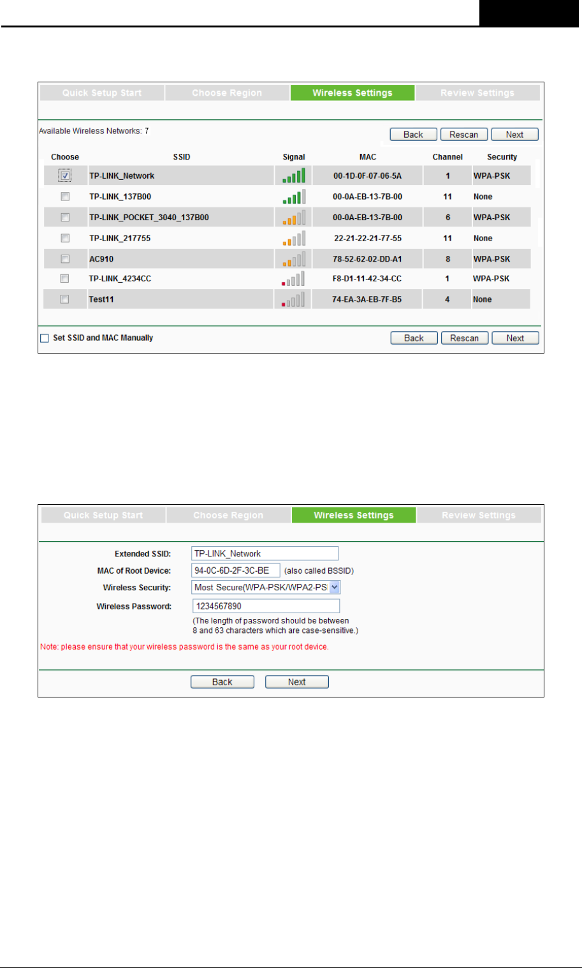Click SSID text TP-LINK_Network in list
This screenshot has width=582, height=968.
(122, 176)
